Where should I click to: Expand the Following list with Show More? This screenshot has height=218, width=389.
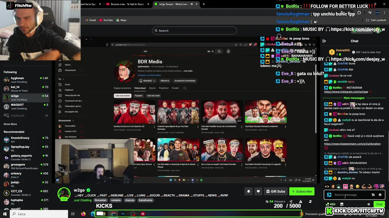[10, 124]
